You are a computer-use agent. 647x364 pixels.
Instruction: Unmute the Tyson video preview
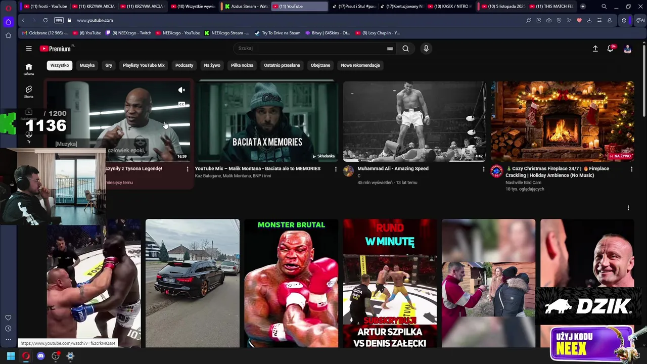181,90
